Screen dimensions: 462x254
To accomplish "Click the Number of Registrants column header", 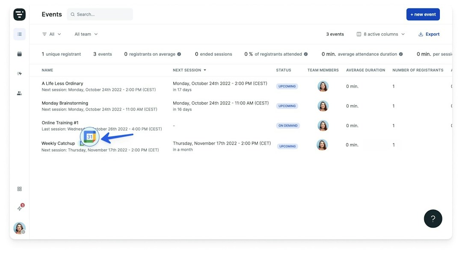I will [x=418, y=70].
